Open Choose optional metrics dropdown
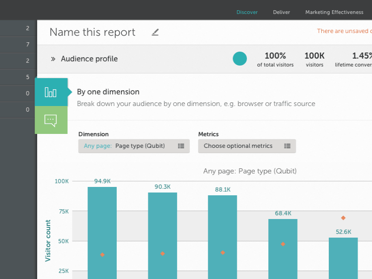This screenshot has height=279, width=372. (247, 146)
